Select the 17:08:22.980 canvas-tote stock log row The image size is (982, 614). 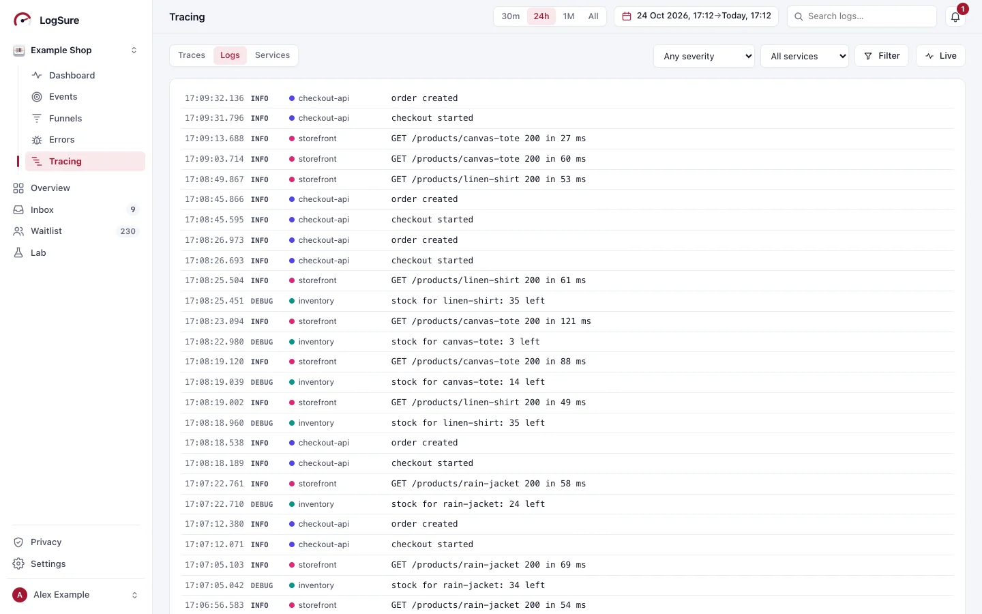pyautogui.click(x=567, y=342)
